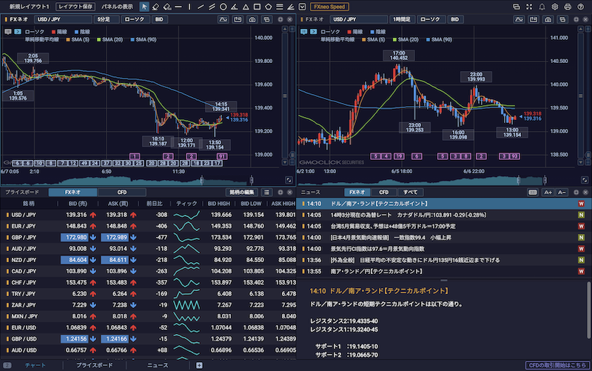Open ローソク chart type dropdown in right chart
Screen dimensions: 592x371
[431, 19]
